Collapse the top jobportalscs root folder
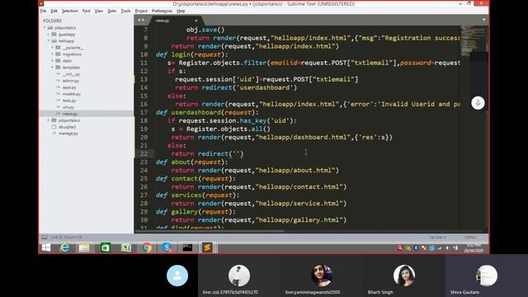 coord(45,27)
